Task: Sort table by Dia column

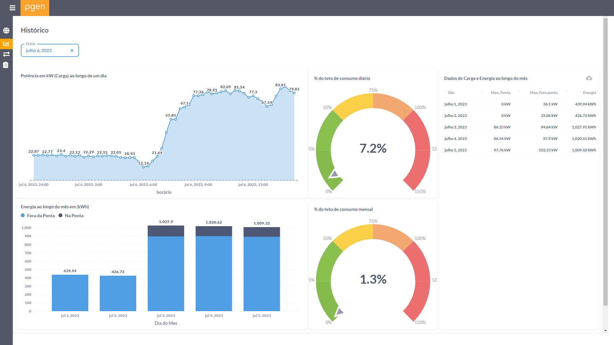Action: click(451, 93)
